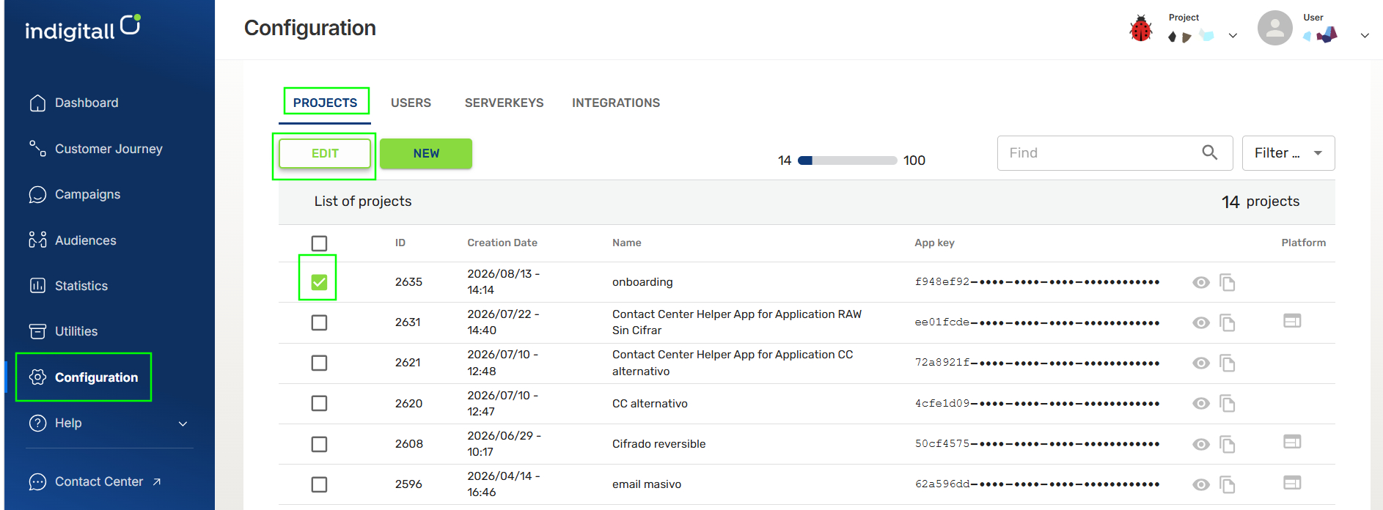Click the indigitall logo
The height and width of the screenshot is (510, 1383).
coord(83,28)
